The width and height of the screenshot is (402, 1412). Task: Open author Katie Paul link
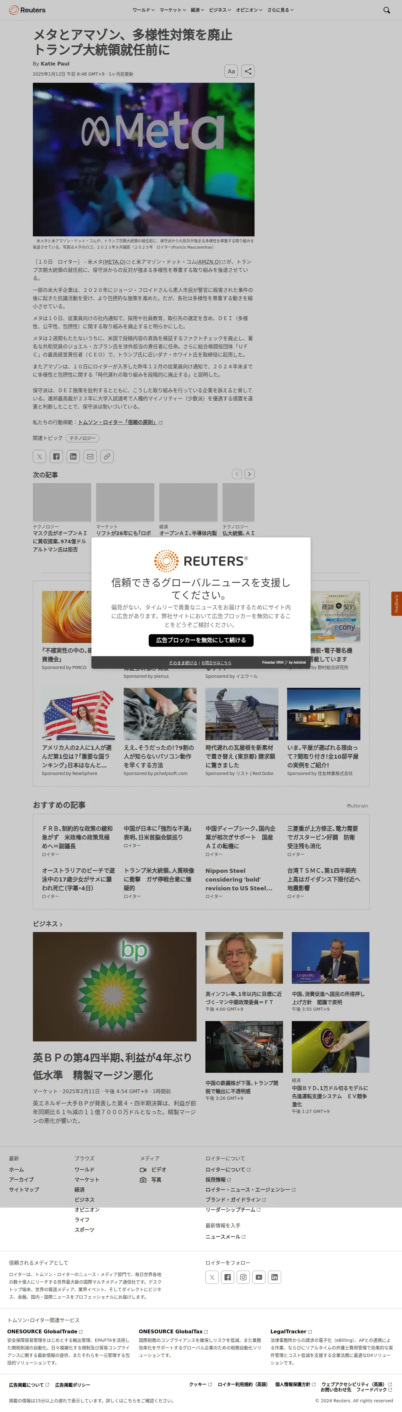55,64
